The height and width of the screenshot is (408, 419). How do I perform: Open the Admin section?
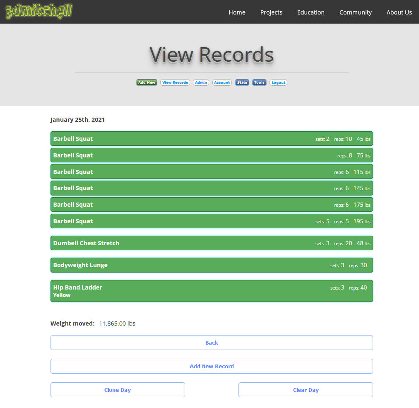[x=201, y=82]
